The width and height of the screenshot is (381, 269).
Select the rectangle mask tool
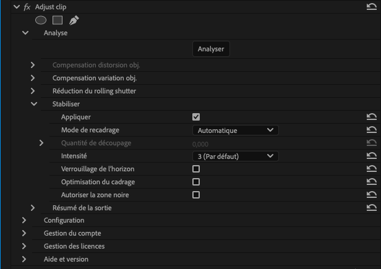click(x=57, y=20)
